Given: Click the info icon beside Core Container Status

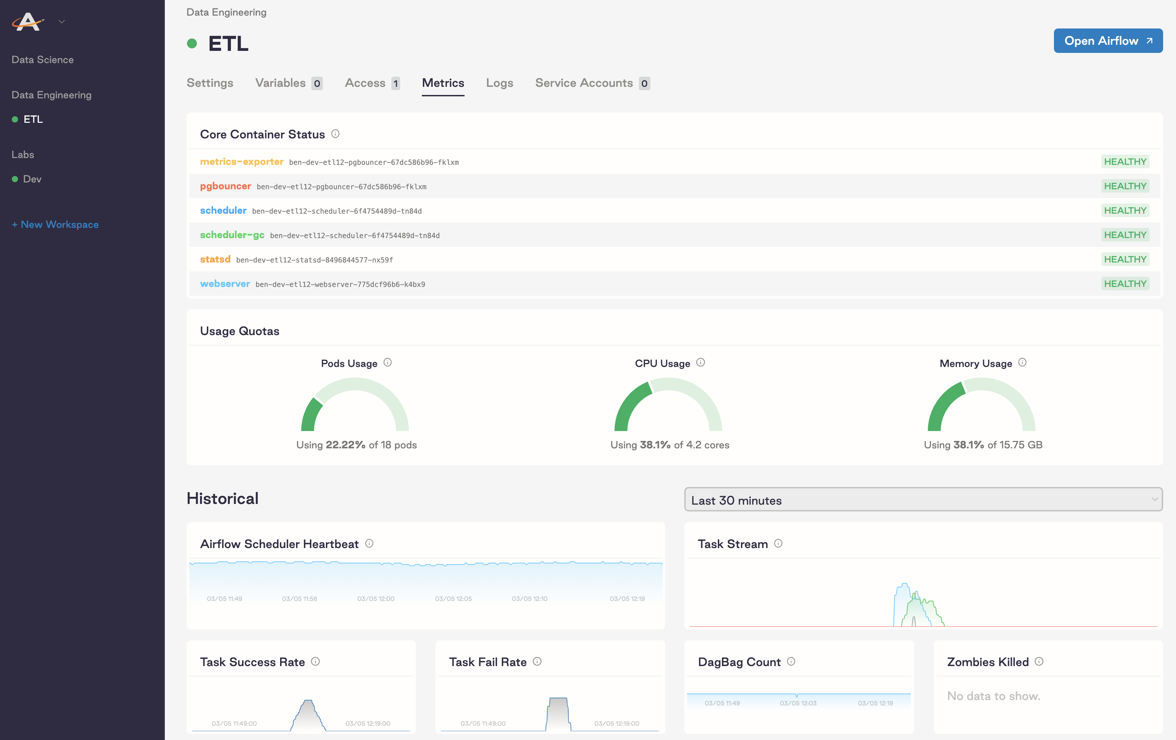Looking at the screenshot, I should [x=335, y=134].
